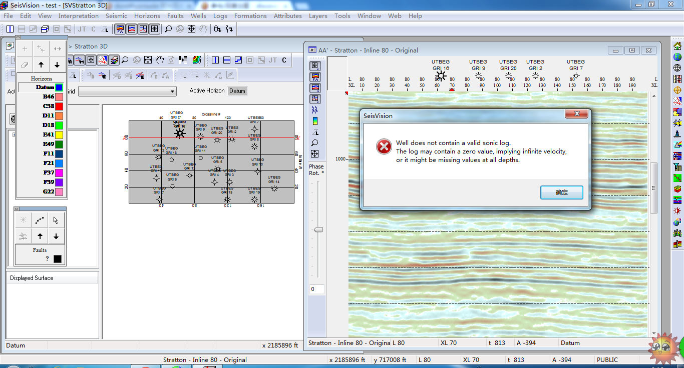Click the vertical split view icon in top toolbar

coord(10,29)
